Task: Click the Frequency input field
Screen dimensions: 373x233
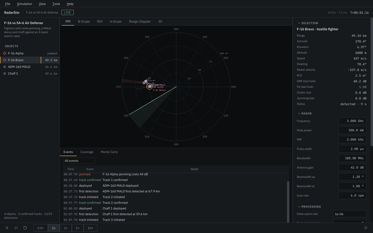Action: 353,121
